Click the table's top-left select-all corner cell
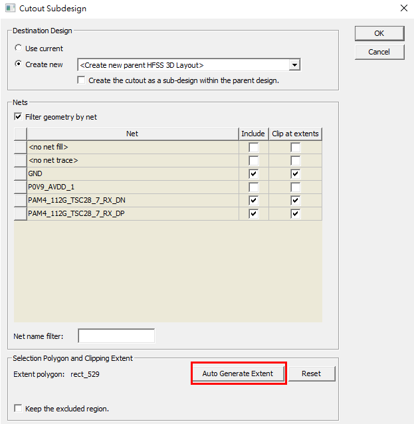Screen dimensions: 414x424 21,134
